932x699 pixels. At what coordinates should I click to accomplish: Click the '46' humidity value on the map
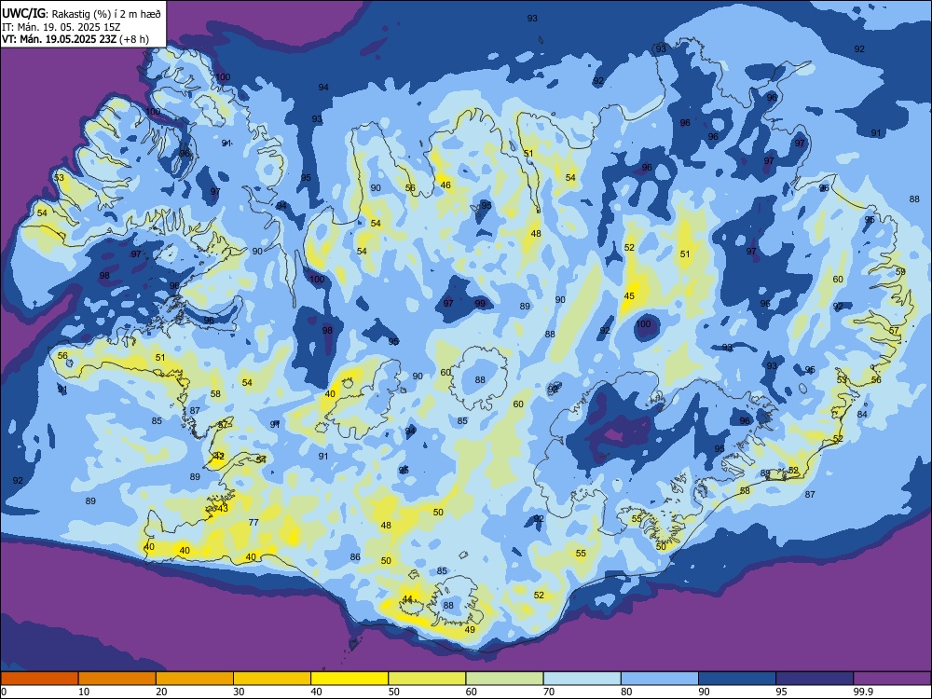445,185
